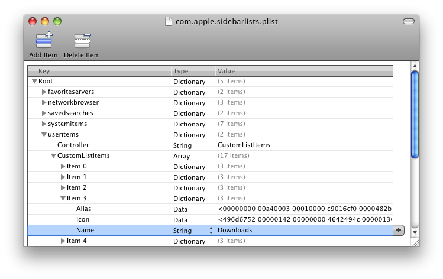This screenshot has height=279, width=443.
Task: Expand the savedsearches entry
Action: [x=44, y=113]
